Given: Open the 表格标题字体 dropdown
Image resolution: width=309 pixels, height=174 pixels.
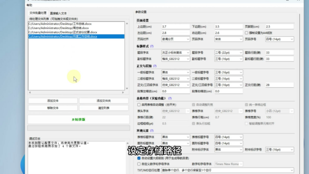Looking at the screenshot, I should pos(175,137).
